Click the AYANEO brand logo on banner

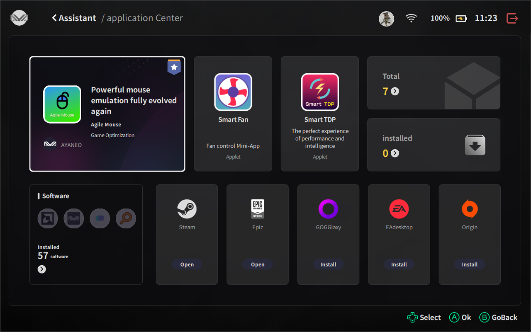click(50, 145)
